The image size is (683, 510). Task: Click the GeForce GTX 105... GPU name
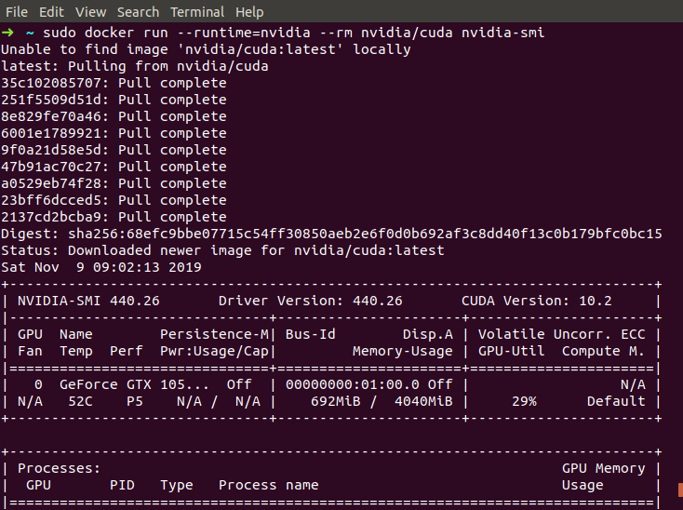tap(134, 384)
